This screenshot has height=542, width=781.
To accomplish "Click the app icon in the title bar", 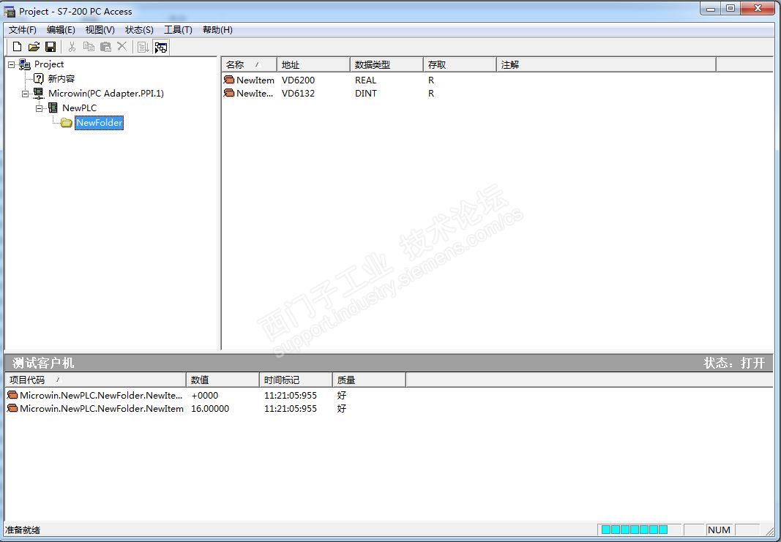I will point(10,12).
